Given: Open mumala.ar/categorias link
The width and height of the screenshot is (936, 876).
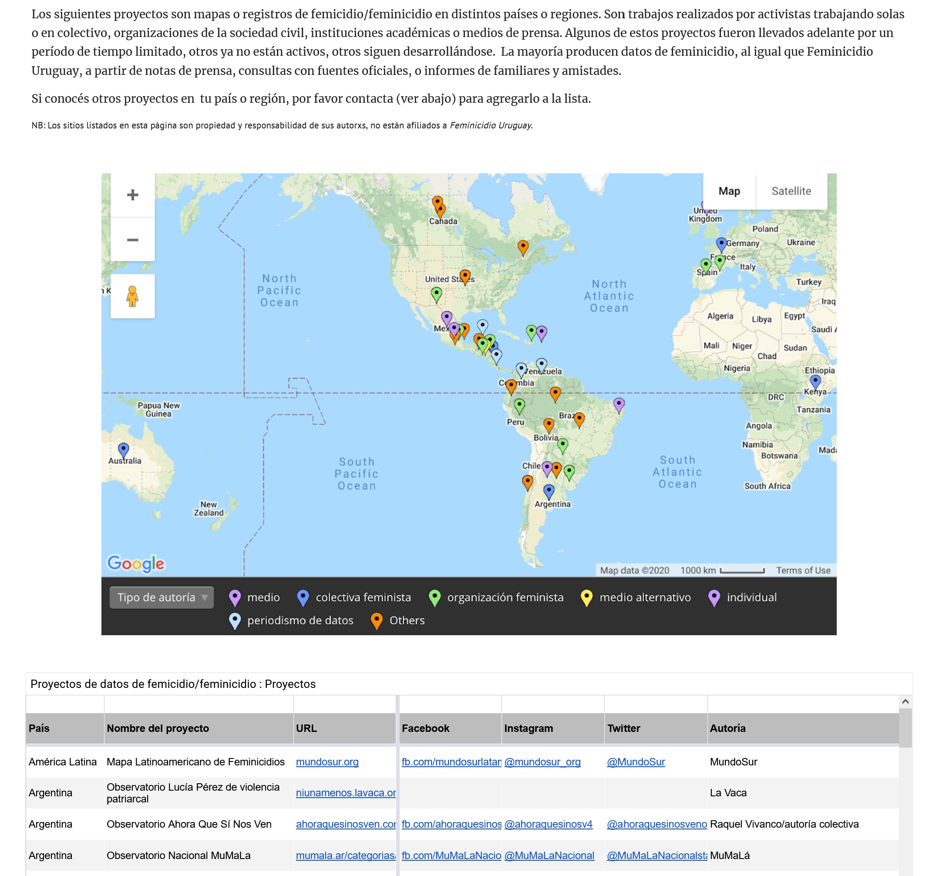Looking at the screenshot, I should point(346,856).
